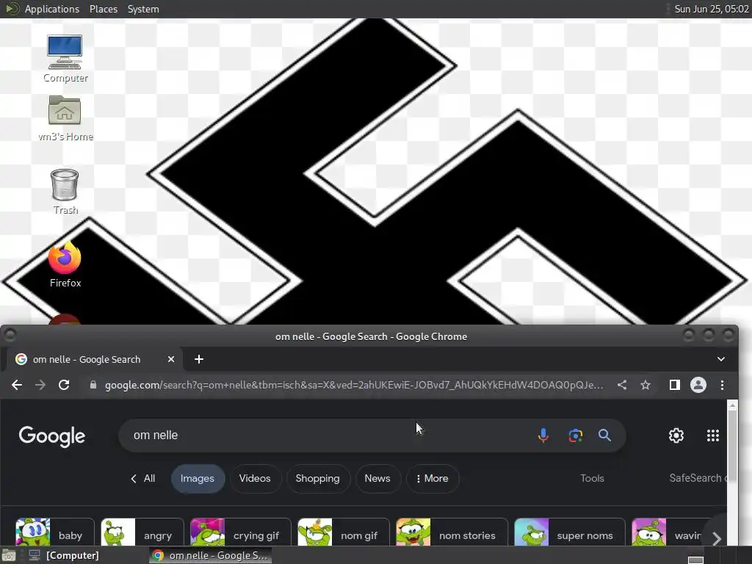The width and height of the screenshot is (752, 564).
Task: Open Chrome profile avatar menu
Action: tap(698, 385)
